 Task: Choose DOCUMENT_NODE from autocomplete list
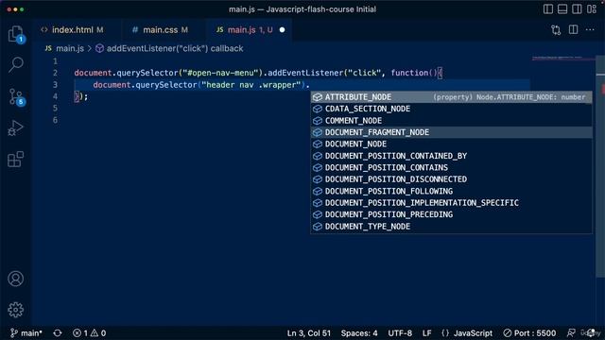[451, 144]
